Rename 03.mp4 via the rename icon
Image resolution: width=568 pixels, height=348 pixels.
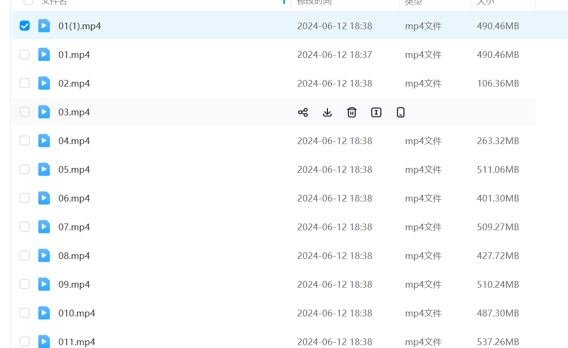click(376, 112)
